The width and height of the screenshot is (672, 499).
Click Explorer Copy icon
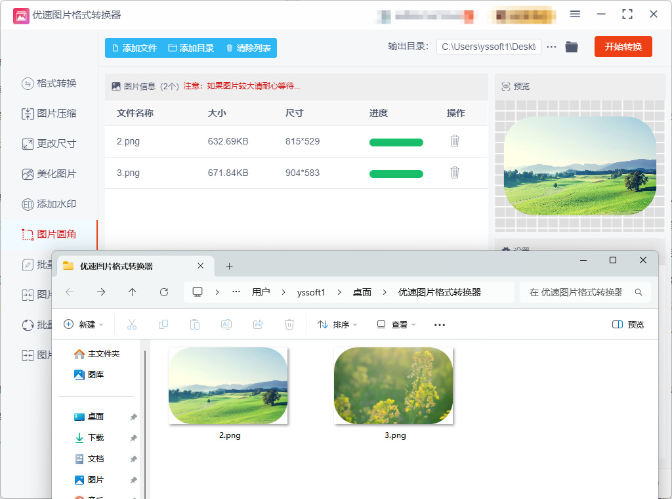(x=163, y=324)
